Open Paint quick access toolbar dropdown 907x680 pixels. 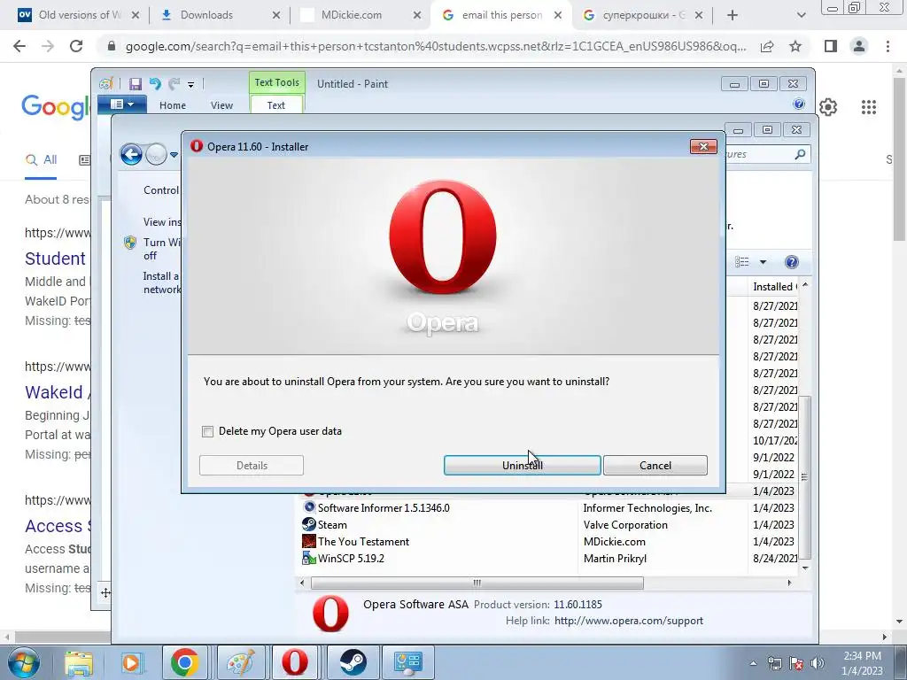[191, 85]
